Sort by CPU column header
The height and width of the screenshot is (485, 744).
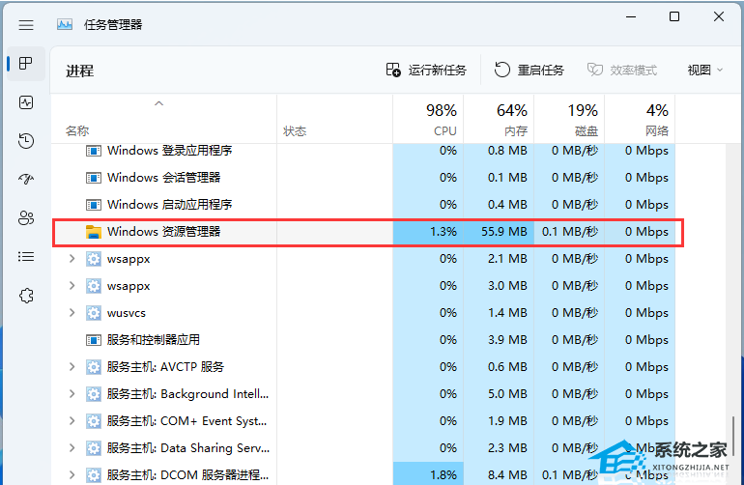[428, 119]
